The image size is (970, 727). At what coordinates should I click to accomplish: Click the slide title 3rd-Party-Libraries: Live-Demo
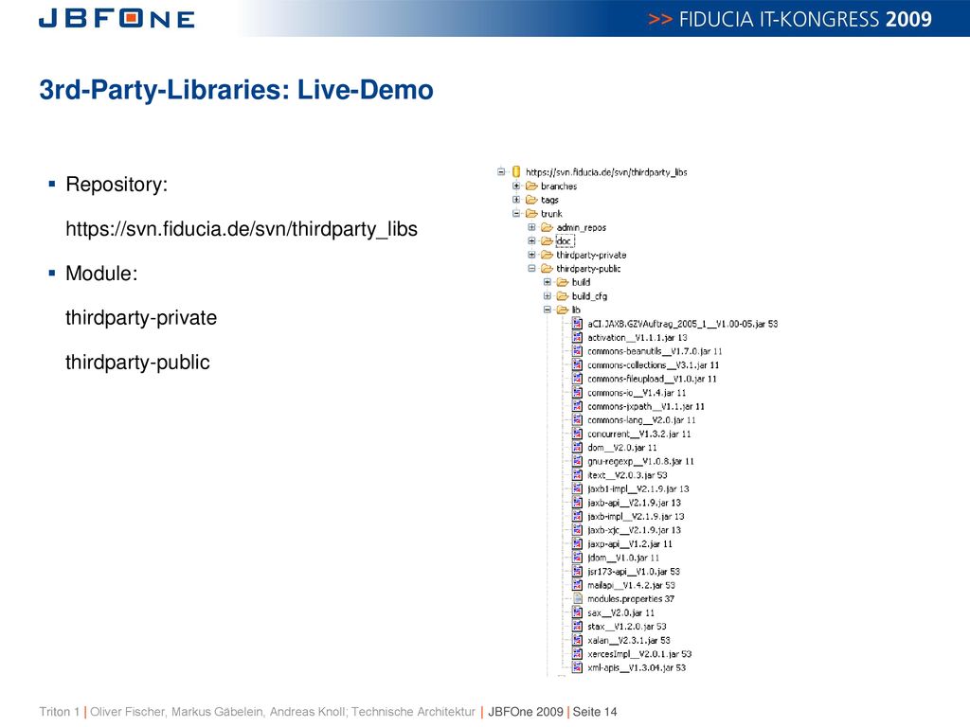236,90
